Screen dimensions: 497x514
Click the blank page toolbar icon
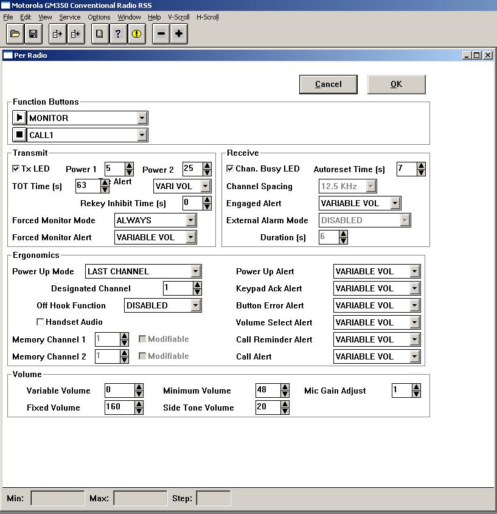pos(100,34)
